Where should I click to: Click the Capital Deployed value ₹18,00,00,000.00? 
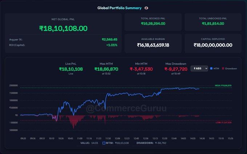pos(213,45)
